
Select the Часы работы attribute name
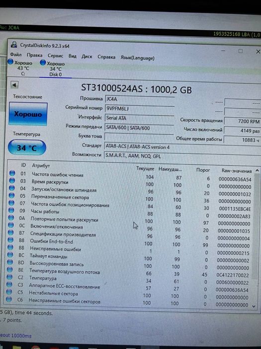pyautogui.click(x=45, y=211)
